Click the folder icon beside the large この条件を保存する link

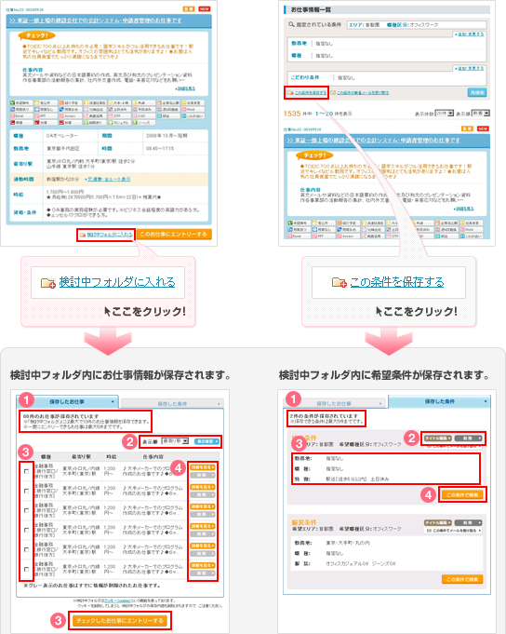pyautogui.click(x=339, y=282)
